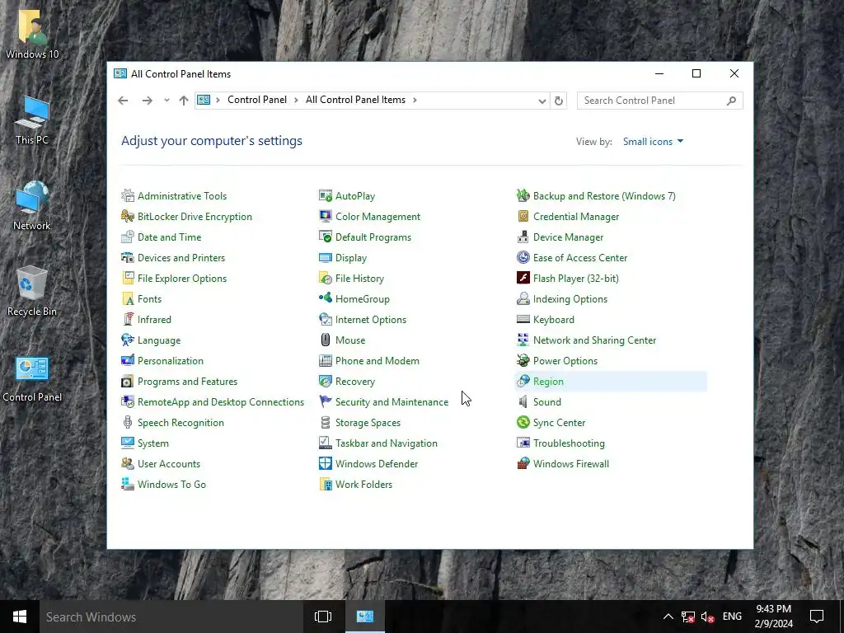
Task: Click the ENG input language indicator
Action: pos(732,617)
